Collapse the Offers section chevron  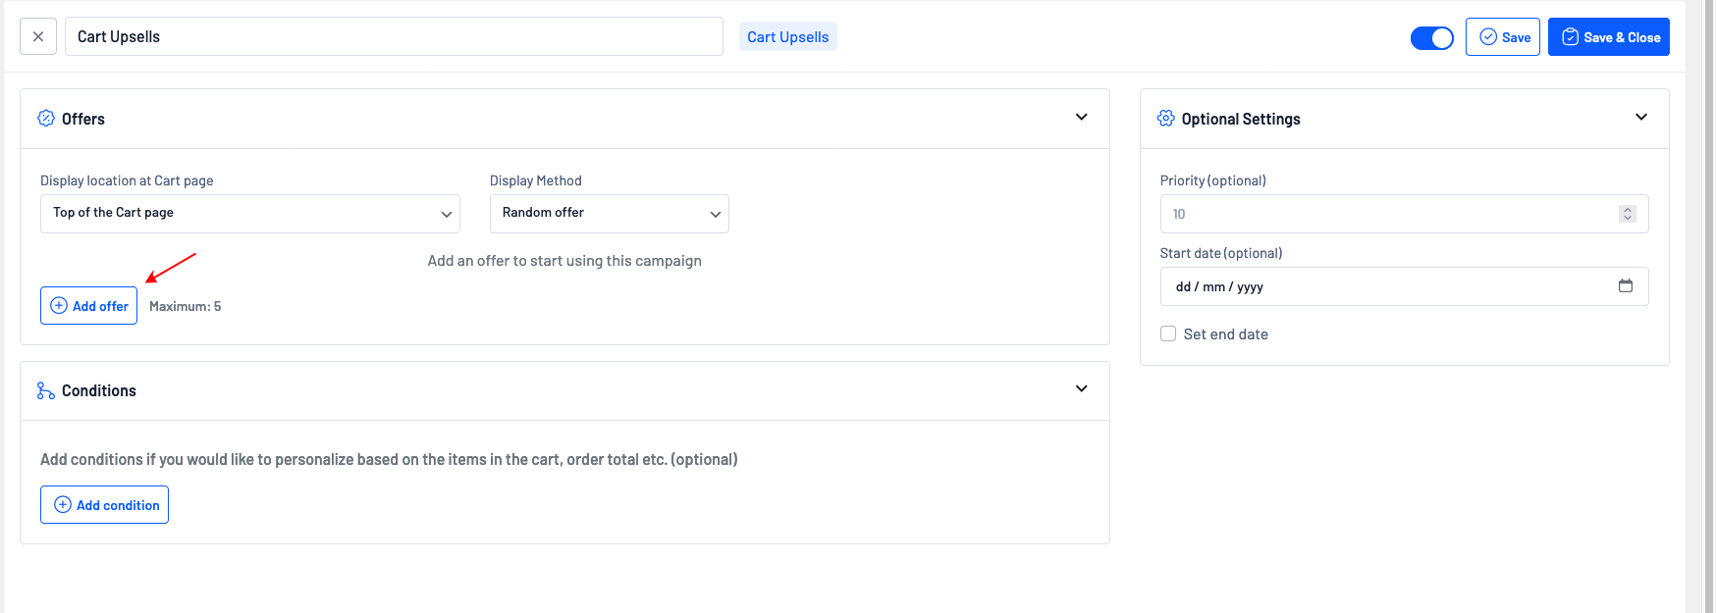[x=1081, y=118]
